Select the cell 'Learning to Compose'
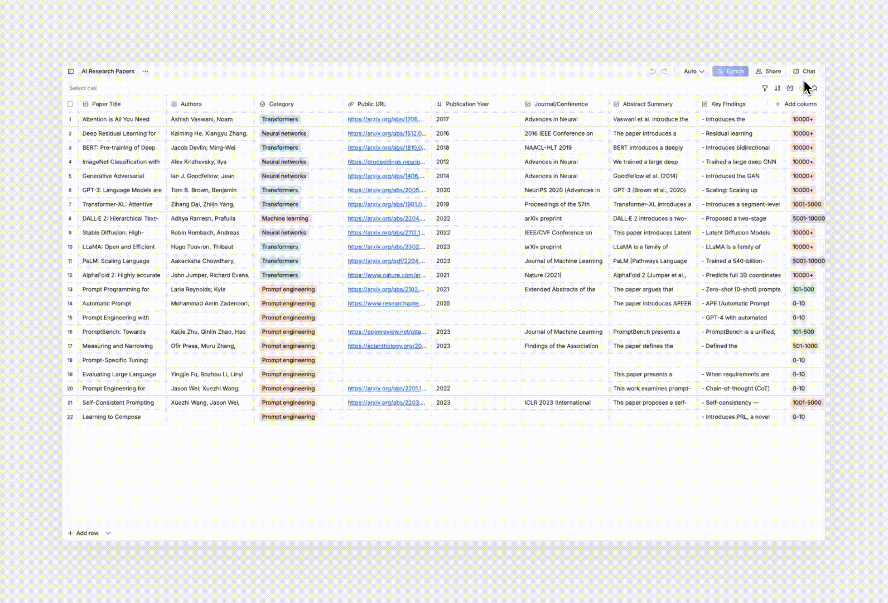888x603 pixels. point(122,417)
